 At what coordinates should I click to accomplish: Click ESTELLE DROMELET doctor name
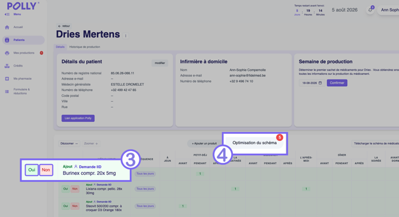[x=127, y=84]
